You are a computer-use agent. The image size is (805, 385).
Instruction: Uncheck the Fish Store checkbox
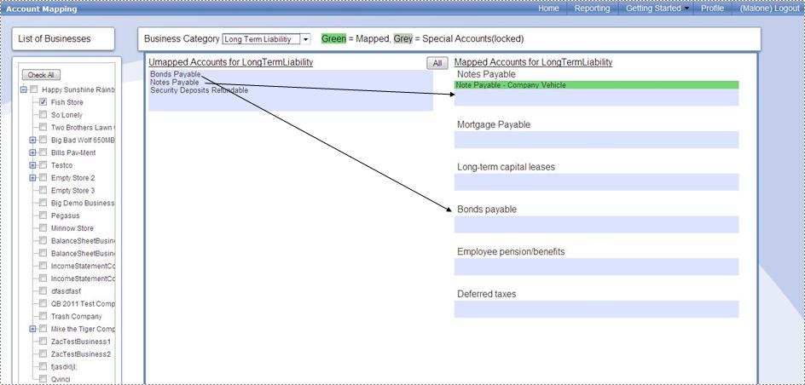coord(43,102)
